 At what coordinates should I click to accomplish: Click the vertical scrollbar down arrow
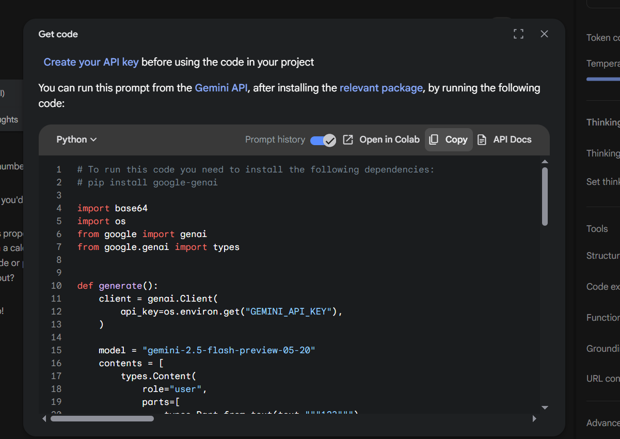coord(545,407)
